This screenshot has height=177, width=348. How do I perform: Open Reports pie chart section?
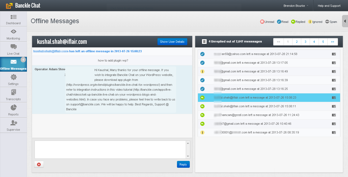tap(13, 110)
